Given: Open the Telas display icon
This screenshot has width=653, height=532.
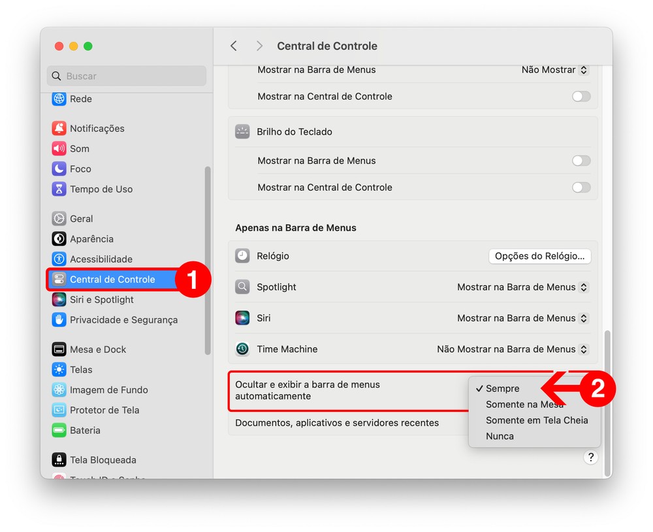Looking at the screenshot, I should 59,369.
